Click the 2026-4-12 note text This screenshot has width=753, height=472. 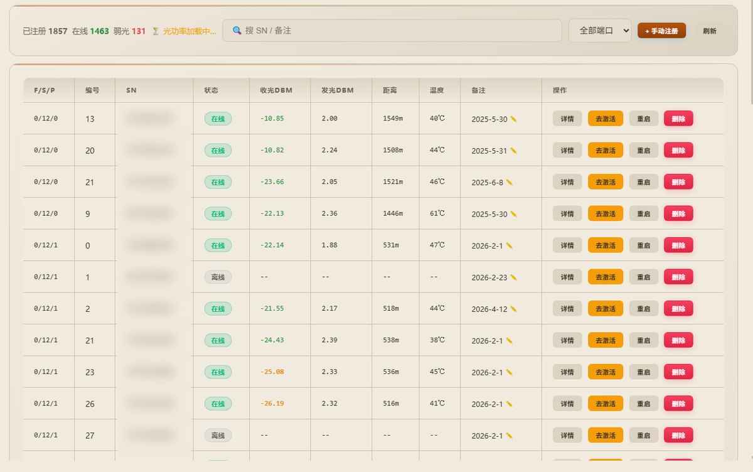(x=489, y=309)
